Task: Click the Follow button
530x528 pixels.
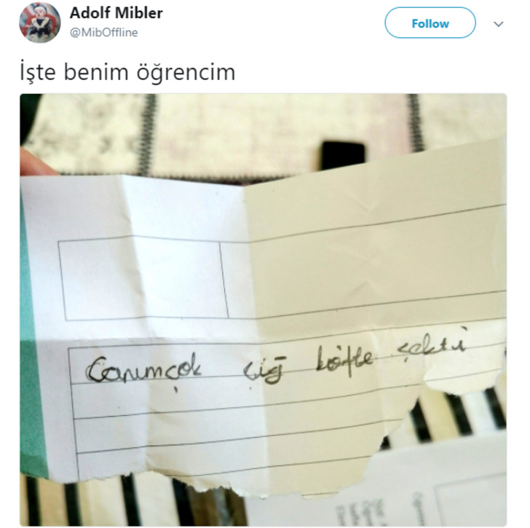Action: pyautogui.click(x=430, y=23)
